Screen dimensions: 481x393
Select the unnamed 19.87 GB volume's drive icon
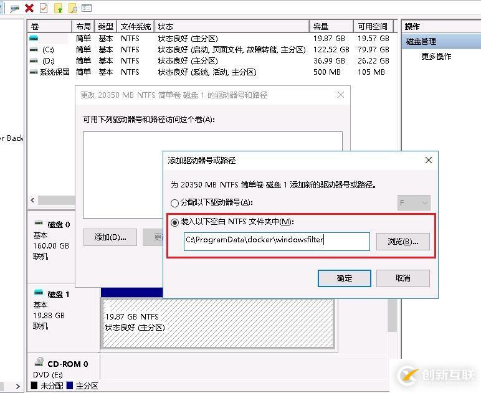34,39
